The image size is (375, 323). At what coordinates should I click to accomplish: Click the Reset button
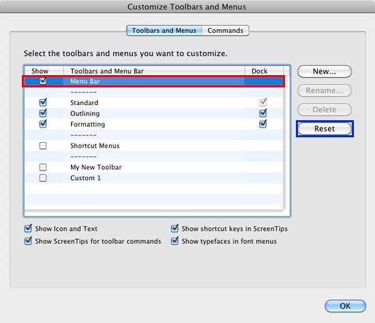(x=325, y=129)
